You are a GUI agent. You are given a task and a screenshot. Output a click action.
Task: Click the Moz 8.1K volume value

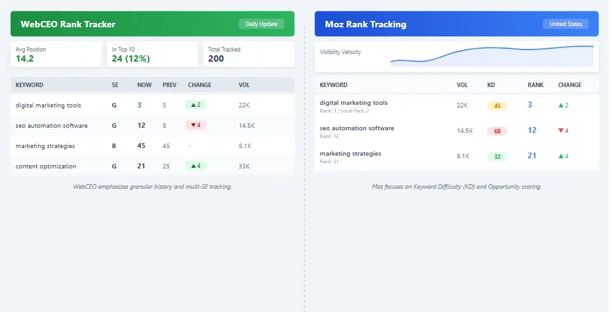463,156
